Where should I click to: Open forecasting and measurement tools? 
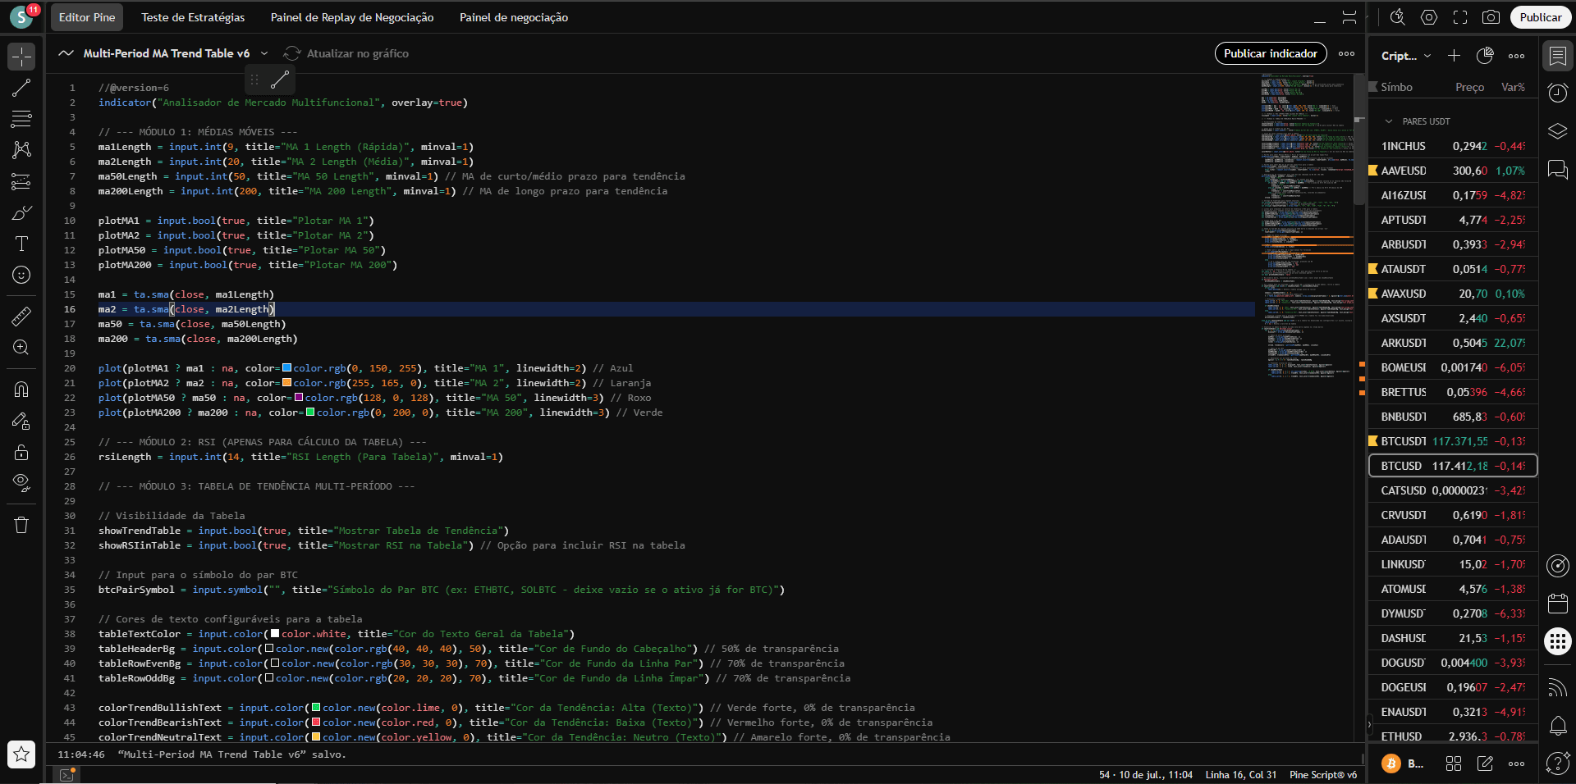click(21, 181)
